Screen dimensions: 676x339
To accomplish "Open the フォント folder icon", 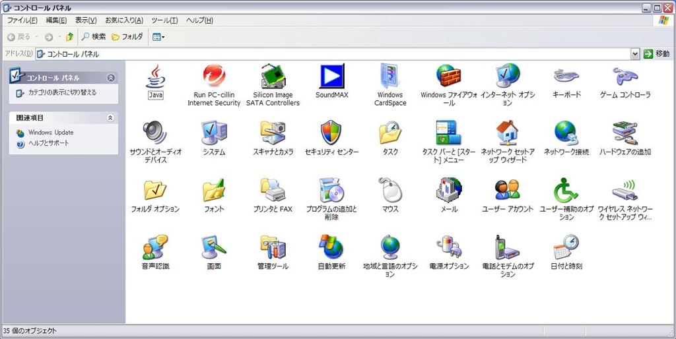I will pyautogui.click(x=215, y=190).
